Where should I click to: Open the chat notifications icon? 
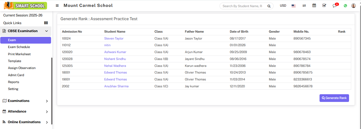tap(335, 6)
